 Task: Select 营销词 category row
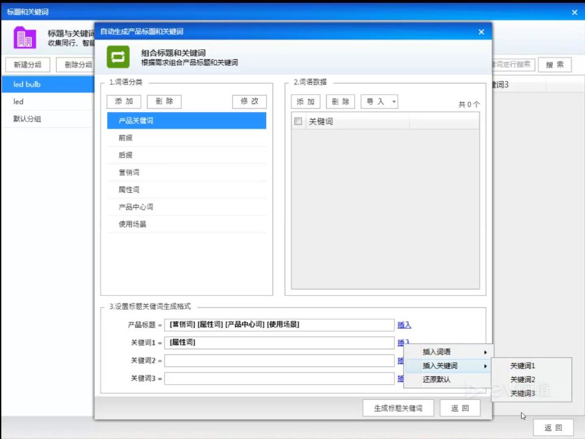point(186,173)
